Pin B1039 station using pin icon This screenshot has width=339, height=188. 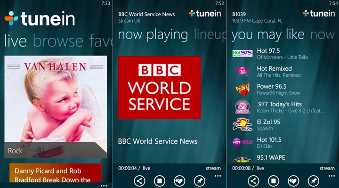point(314,181)
